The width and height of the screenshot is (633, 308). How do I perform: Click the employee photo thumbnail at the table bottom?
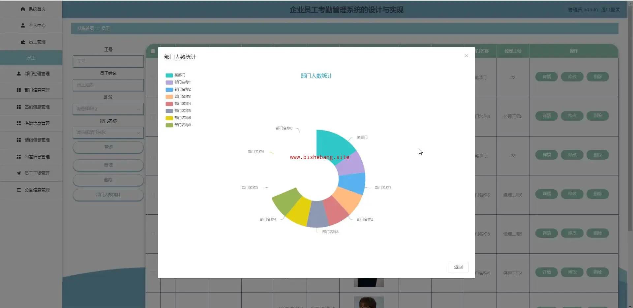point(369,302)
